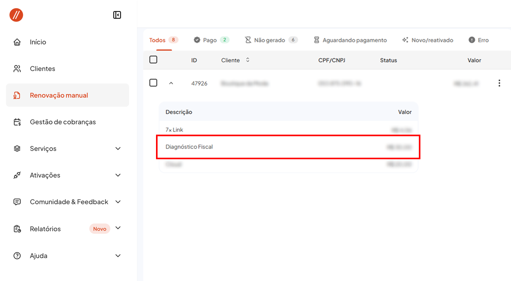Viewport: 511px width, 281px height.
Task: Toggle the select-all header checkbox
Action: pyautogui.click(x=153, y=60)
